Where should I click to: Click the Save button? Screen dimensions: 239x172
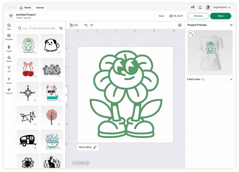(x=161, y=16)
